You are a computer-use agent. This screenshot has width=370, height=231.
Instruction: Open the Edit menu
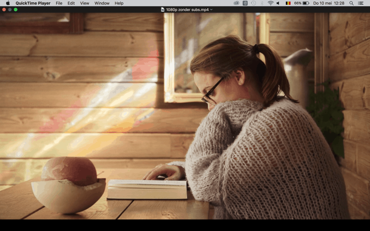coord(71,3)
